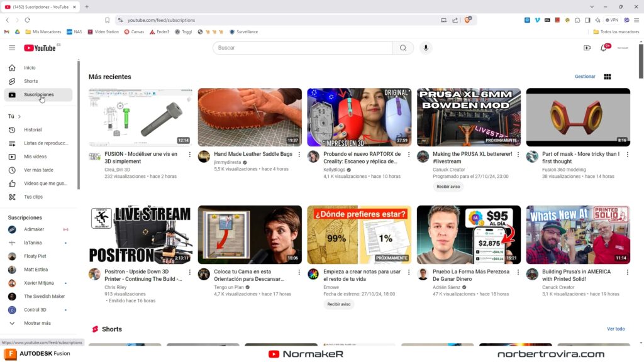Screen dimensions: 644x362
Task: Expand Mostrar más in subscriptions list
Action: (x=37, y=323)
